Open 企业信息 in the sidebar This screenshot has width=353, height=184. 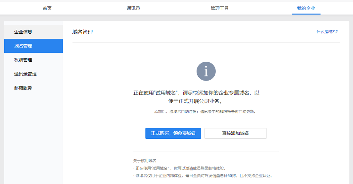(23, 32)
